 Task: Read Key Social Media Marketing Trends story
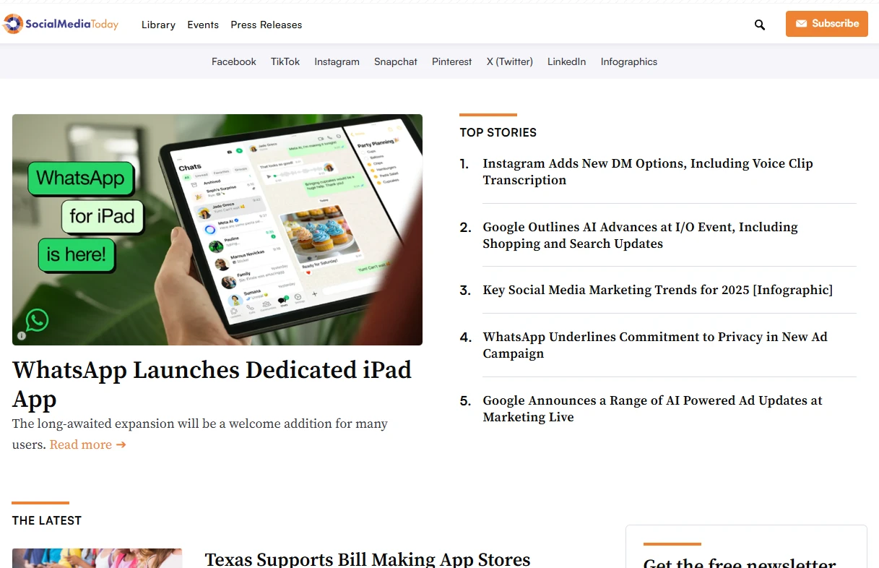click(x=657, y=290)
